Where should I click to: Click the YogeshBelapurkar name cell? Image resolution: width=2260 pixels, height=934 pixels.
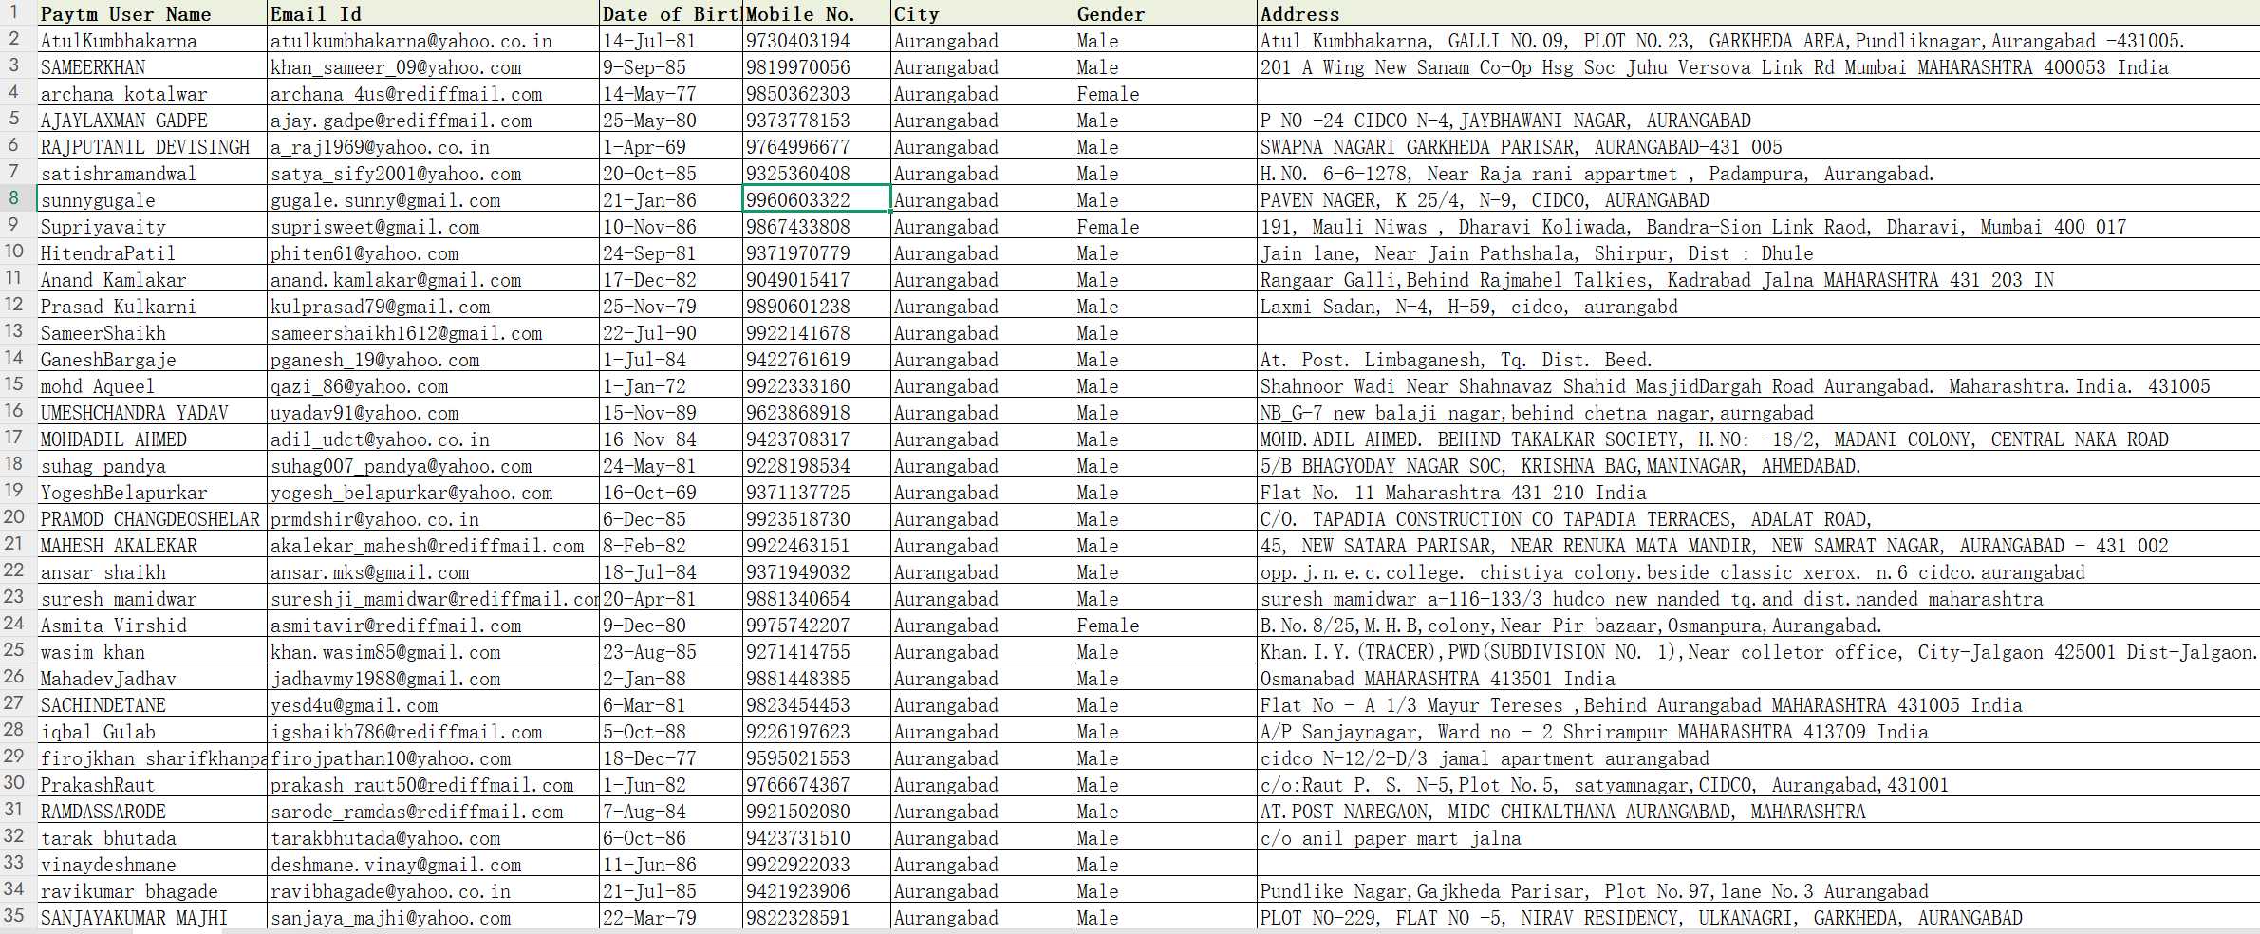pos(152,492)
